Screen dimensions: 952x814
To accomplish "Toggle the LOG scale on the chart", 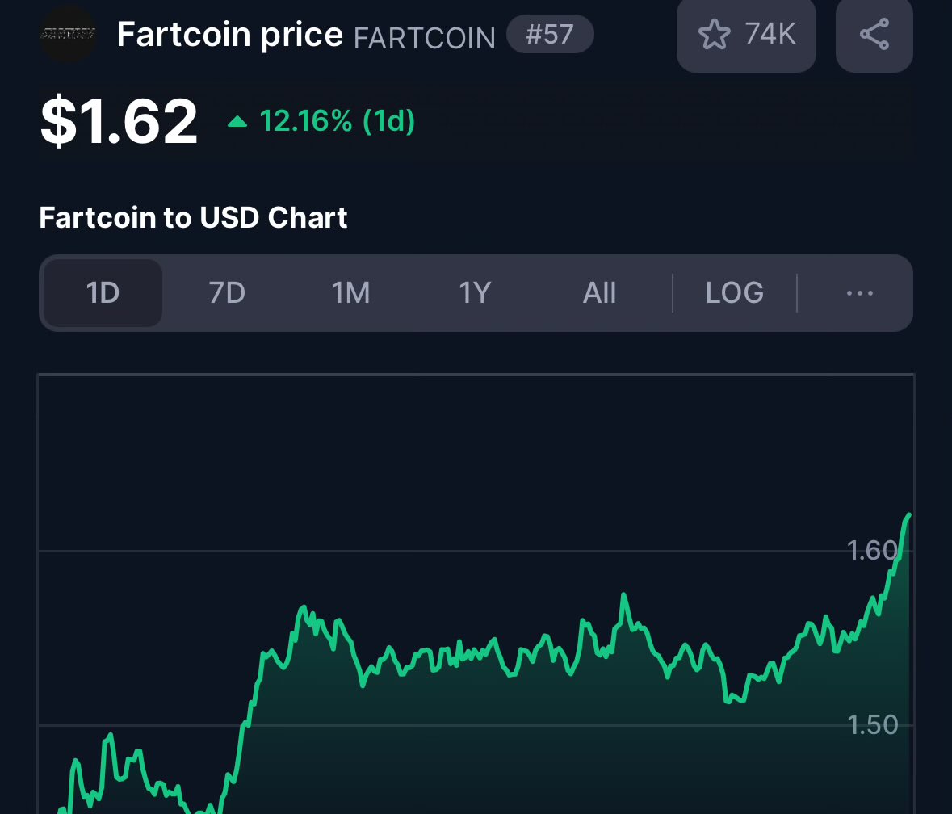I will click(734, 292).
